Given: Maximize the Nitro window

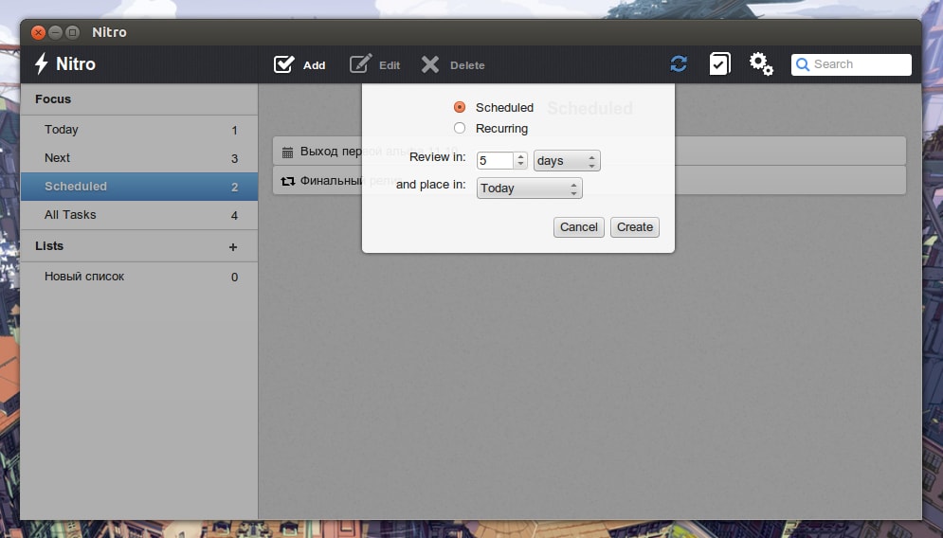Looking at the screenshot, I should point(72,32).
